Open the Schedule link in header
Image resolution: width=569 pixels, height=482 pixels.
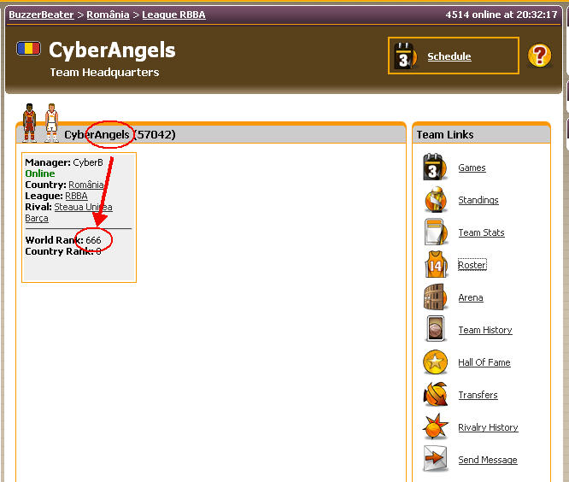click(449, 56)
